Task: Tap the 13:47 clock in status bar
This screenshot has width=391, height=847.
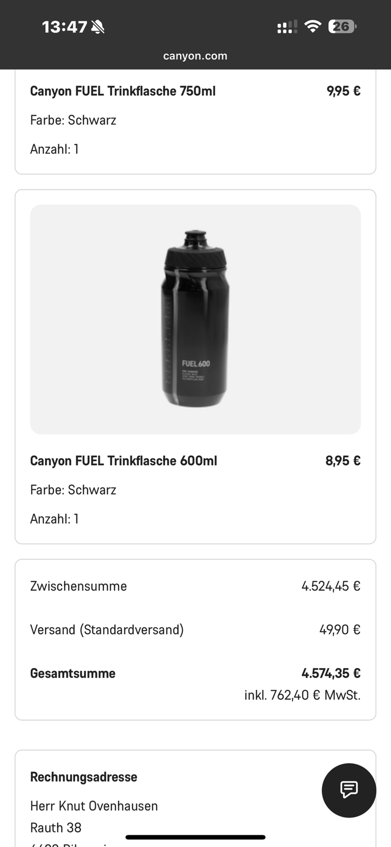Action: click(64, 27)
